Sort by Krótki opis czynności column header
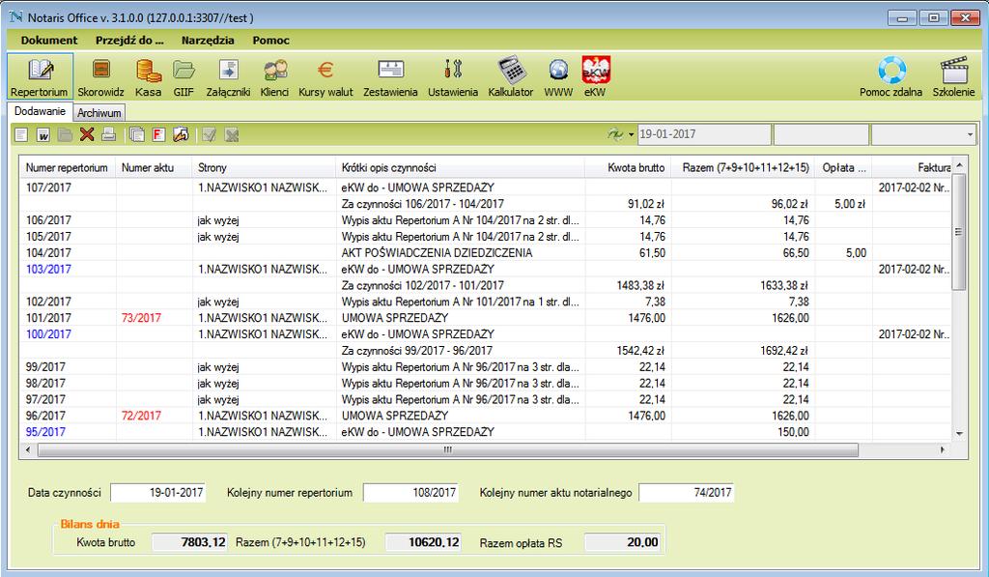 click(x=461, y=168)
